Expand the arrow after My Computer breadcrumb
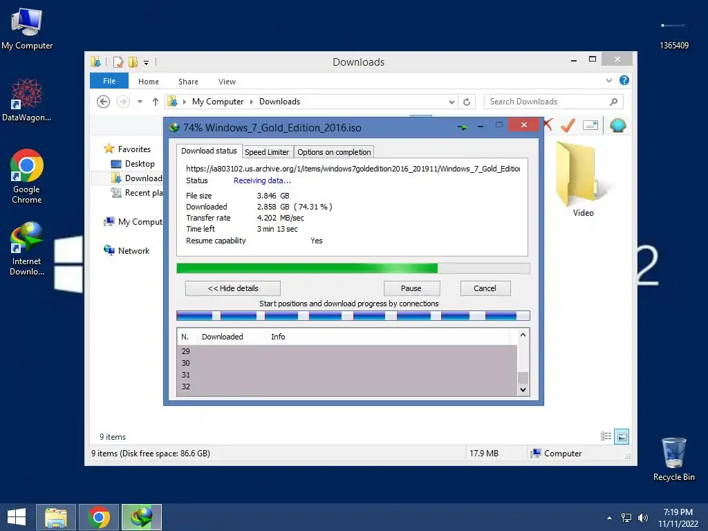 coord(252,102)
